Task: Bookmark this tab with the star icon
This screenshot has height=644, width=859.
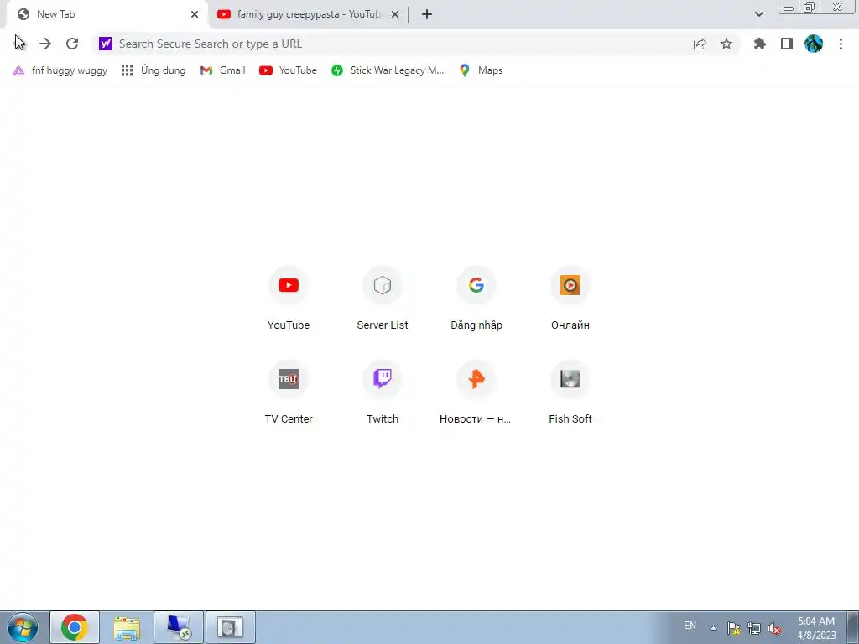Action: coord(726,44)
